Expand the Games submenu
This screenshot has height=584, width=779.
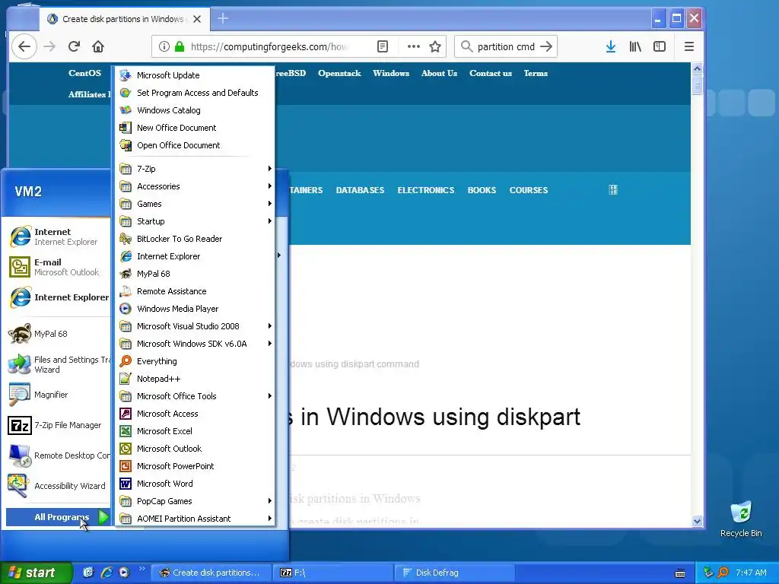tap(195, 204)
